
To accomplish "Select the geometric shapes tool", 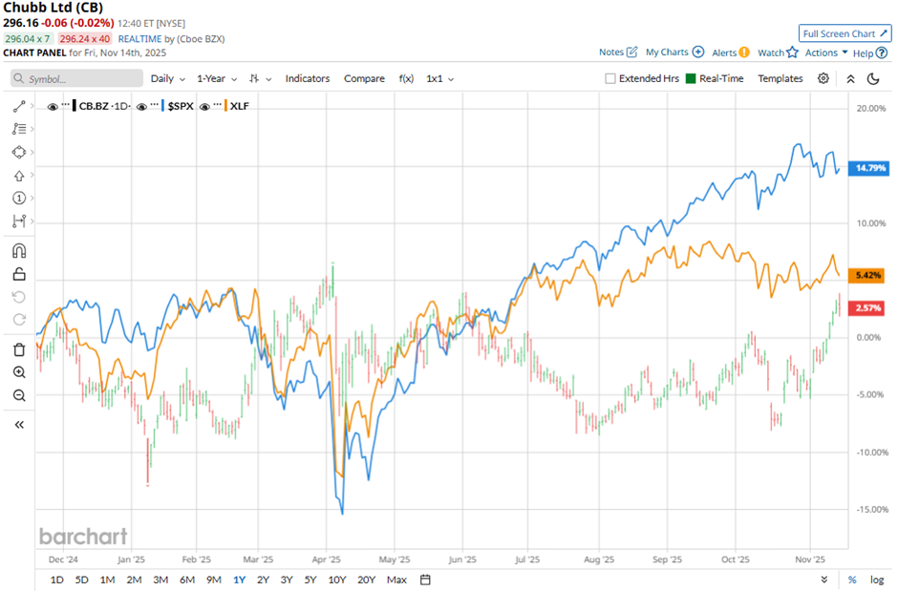I will [x=19, y=152].
